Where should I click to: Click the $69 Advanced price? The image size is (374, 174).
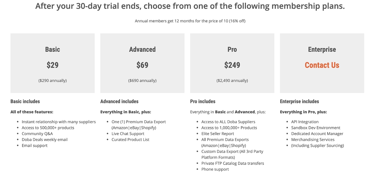142,65
